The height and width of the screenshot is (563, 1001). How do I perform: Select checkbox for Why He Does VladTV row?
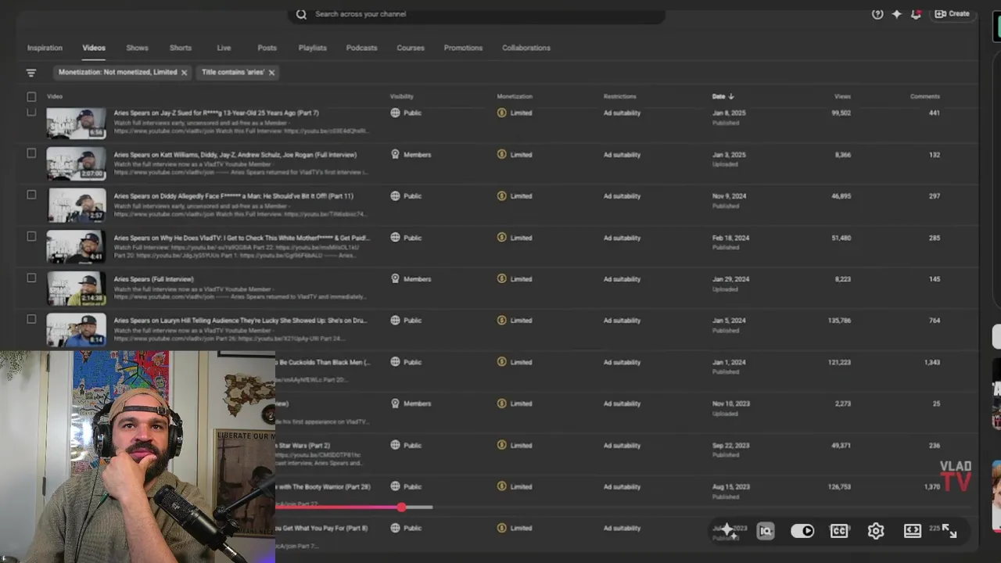pyautogui.click(x=31, y=236)
